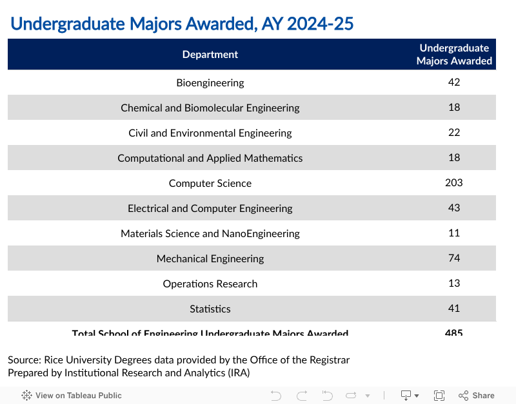Select the Mechanical Engineering value 74

pos(454,258)
